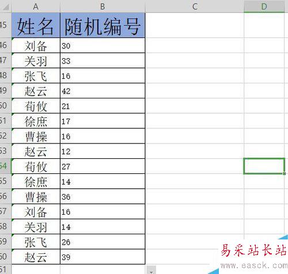
Task: Select column C header
Action: coord(195,6)
